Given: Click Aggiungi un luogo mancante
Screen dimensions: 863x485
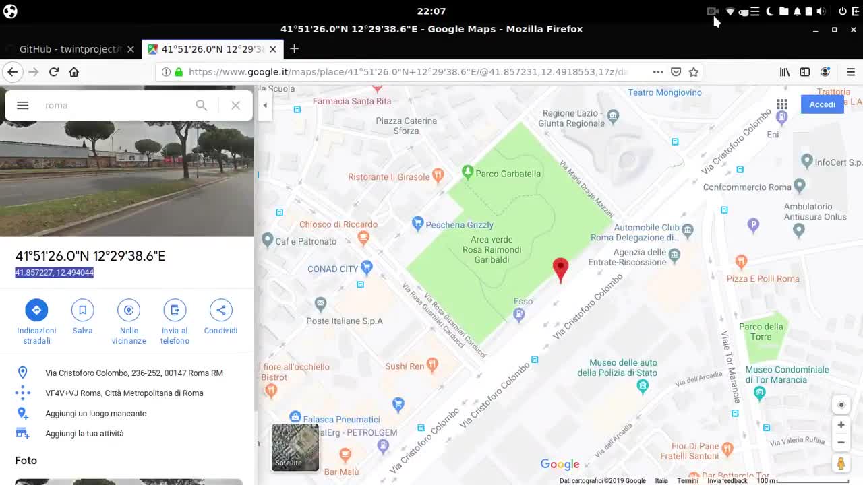Looking at the screenshot, I should pyautogui.click(x=127, y=413).
